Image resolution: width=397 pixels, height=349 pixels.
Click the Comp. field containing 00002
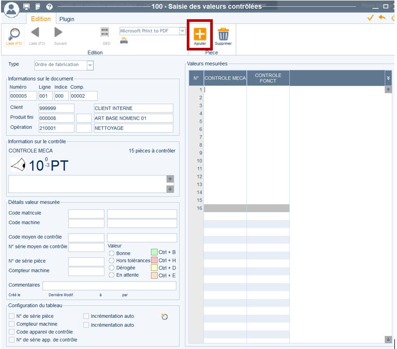(x=84, y=96)
